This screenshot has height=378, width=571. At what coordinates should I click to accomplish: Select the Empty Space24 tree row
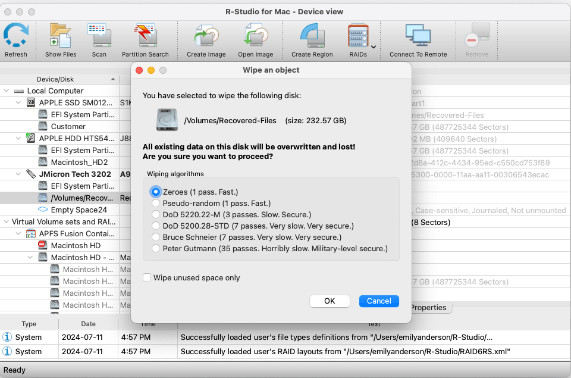coord(59,210)
